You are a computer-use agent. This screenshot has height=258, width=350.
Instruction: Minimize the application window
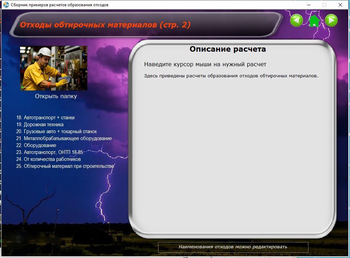pos(308,5)
